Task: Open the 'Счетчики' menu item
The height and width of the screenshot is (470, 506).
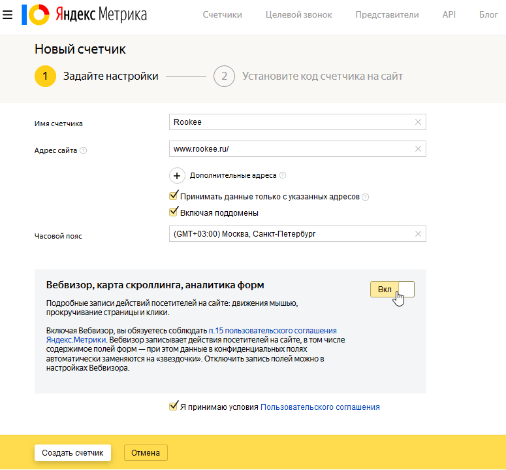Action: pyautogui.click(x=222, y=14)
